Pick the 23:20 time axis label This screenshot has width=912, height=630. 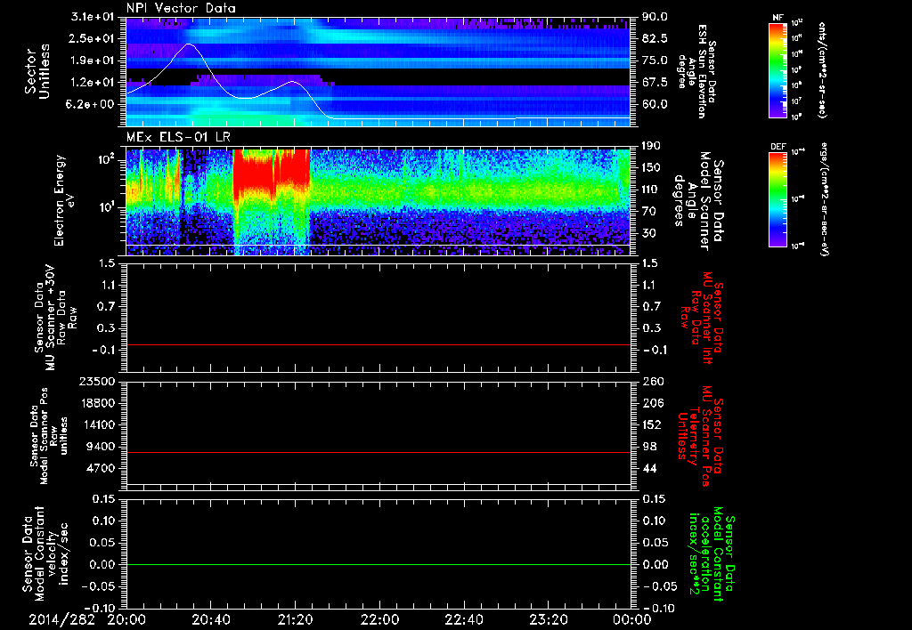549,619
